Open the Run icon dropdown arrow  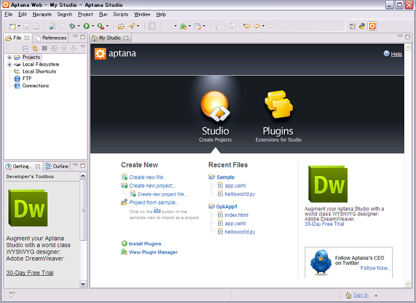click(x=93, y=26)
